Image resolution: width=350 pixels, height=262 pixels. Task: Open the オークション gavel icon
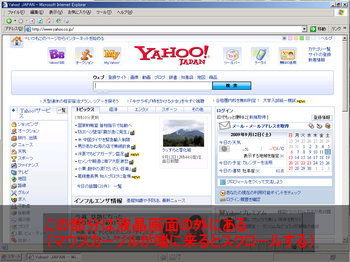click(84, 56)
